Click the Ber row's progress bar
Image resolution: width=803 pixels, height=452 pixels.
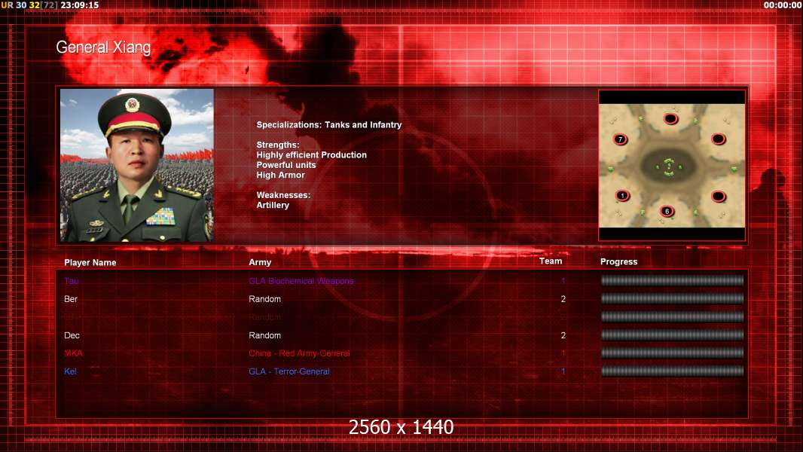click(x=672, y=298)
